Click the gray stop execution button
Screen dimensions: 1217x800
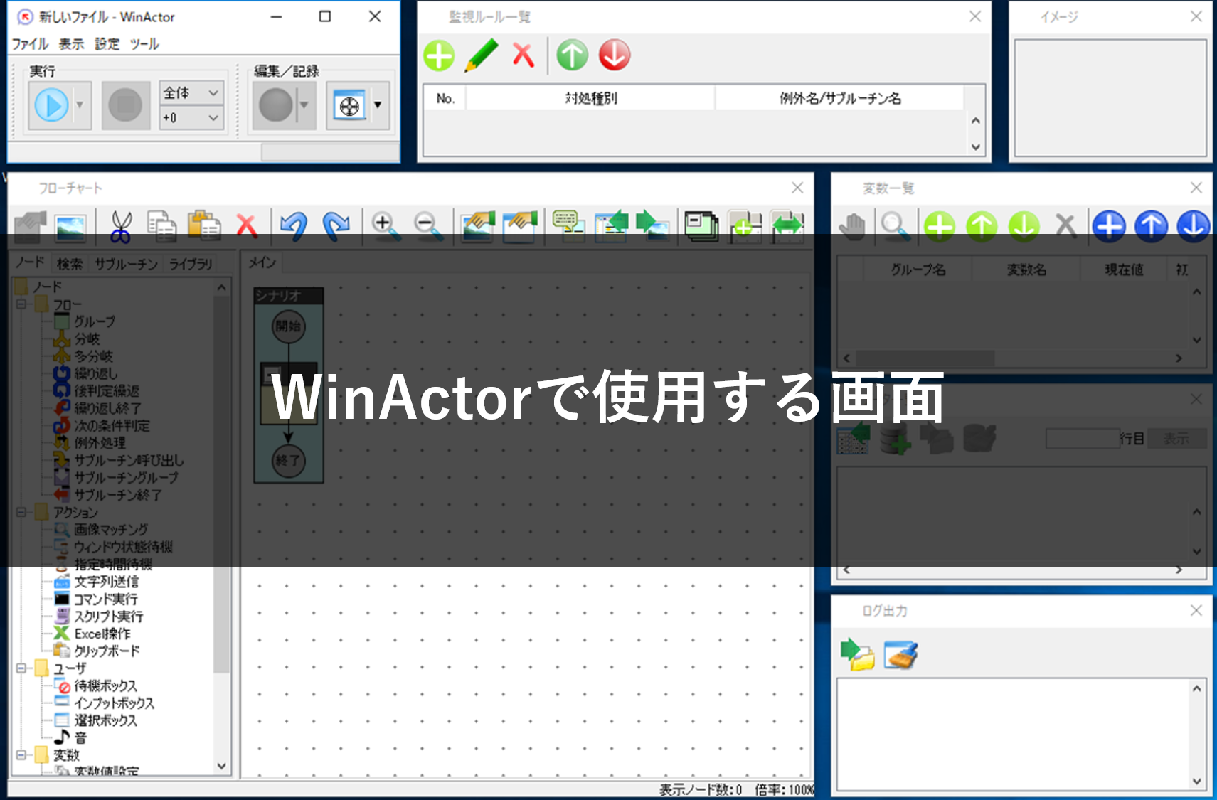(x=125, y=105)
